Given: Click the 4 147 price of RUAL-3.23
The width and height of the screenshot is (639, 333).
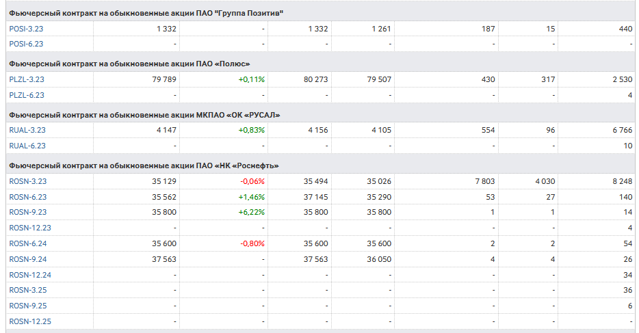Looking at the screenshot, I should [166, 131].
